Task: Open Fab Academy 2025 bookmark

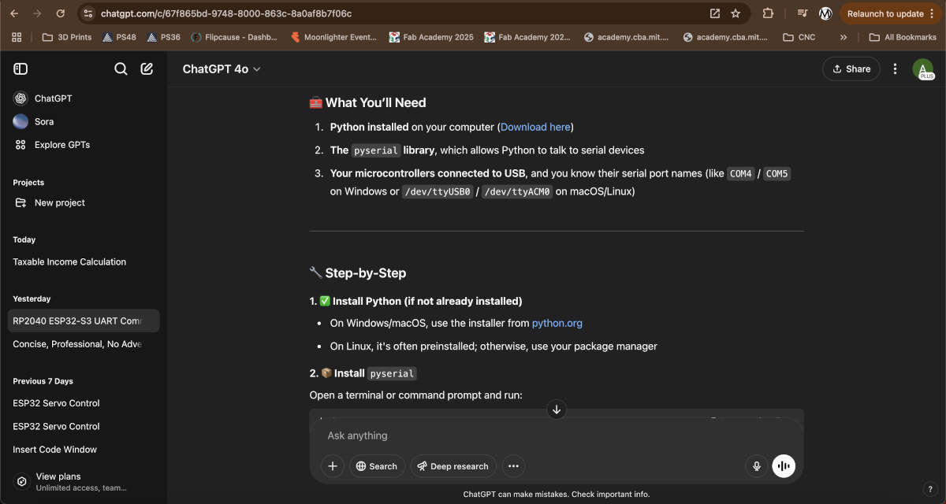Action: pyautogui.click(x=431, y=37)
